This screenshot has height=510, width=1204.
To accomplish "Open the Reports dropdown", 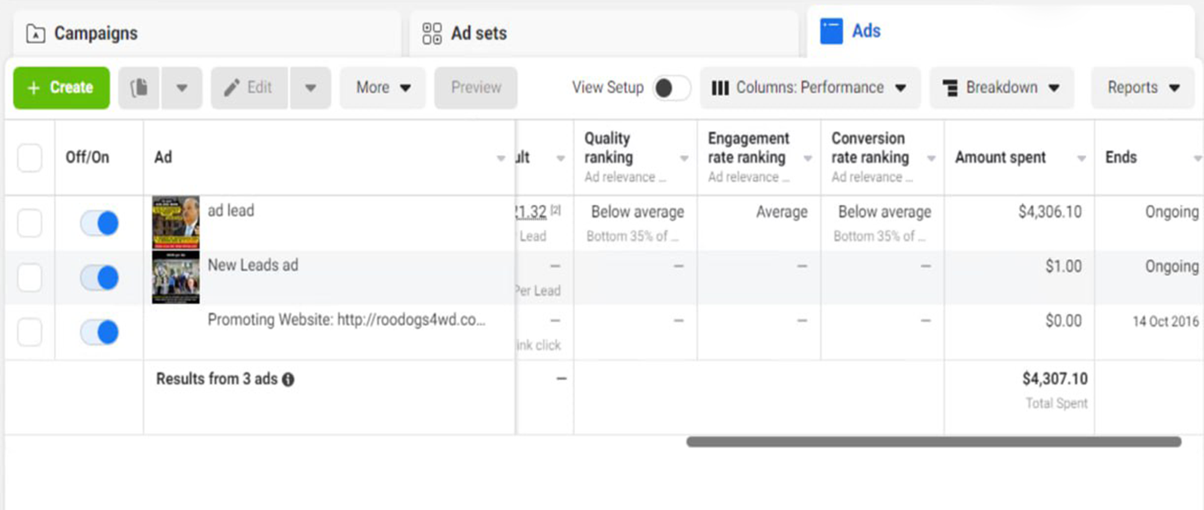I will pyautogui.click(x=1143, y=88).
